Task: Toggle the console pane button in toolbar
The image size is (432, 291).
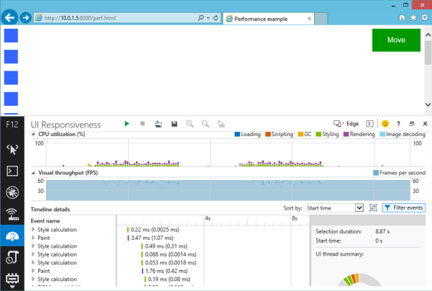Action: point(370,124)
